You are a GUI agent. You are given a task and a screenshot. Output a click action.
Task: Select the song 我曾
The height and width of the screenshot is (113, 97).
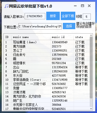click(x=16, y=88)
